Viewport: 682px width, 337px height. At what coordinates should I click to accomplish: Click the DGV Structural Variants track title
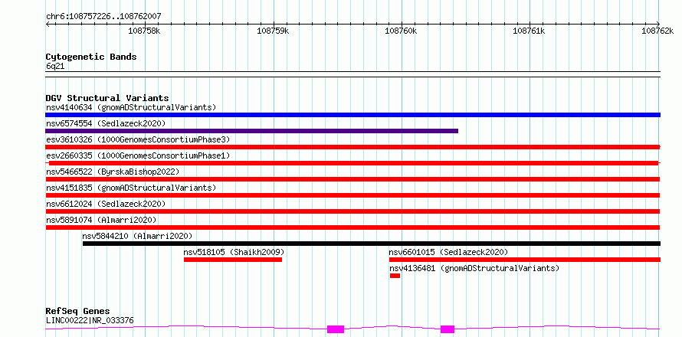tap(107, 98)
